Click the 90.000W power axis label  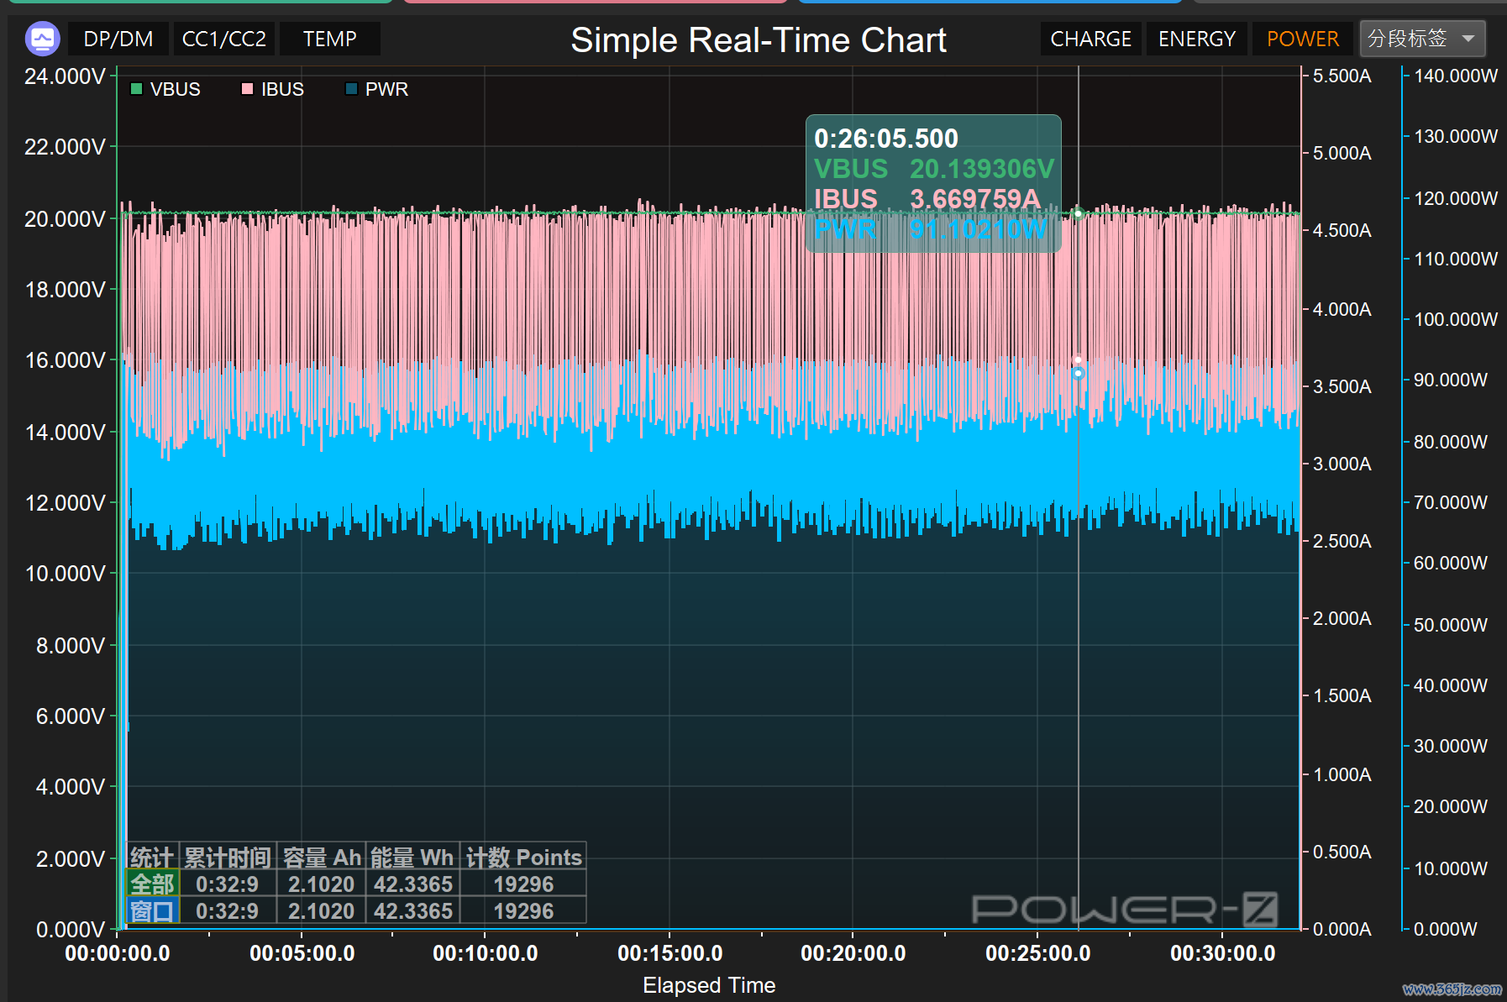pos(1451,380)
